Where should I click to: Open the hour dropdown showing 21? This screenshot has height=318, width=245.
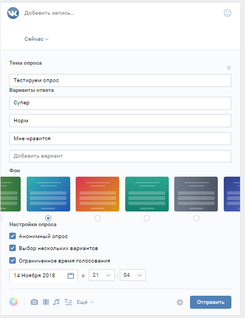click(x=102, y=275)
